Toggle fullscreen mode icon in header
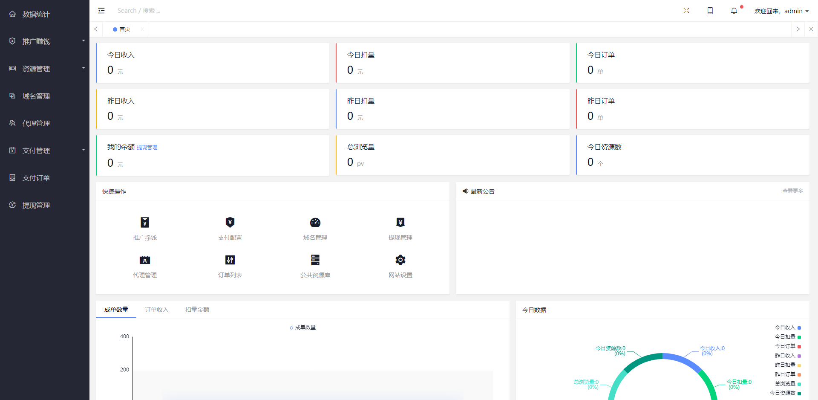Viewport: 818px width, 400px height. 686,11
